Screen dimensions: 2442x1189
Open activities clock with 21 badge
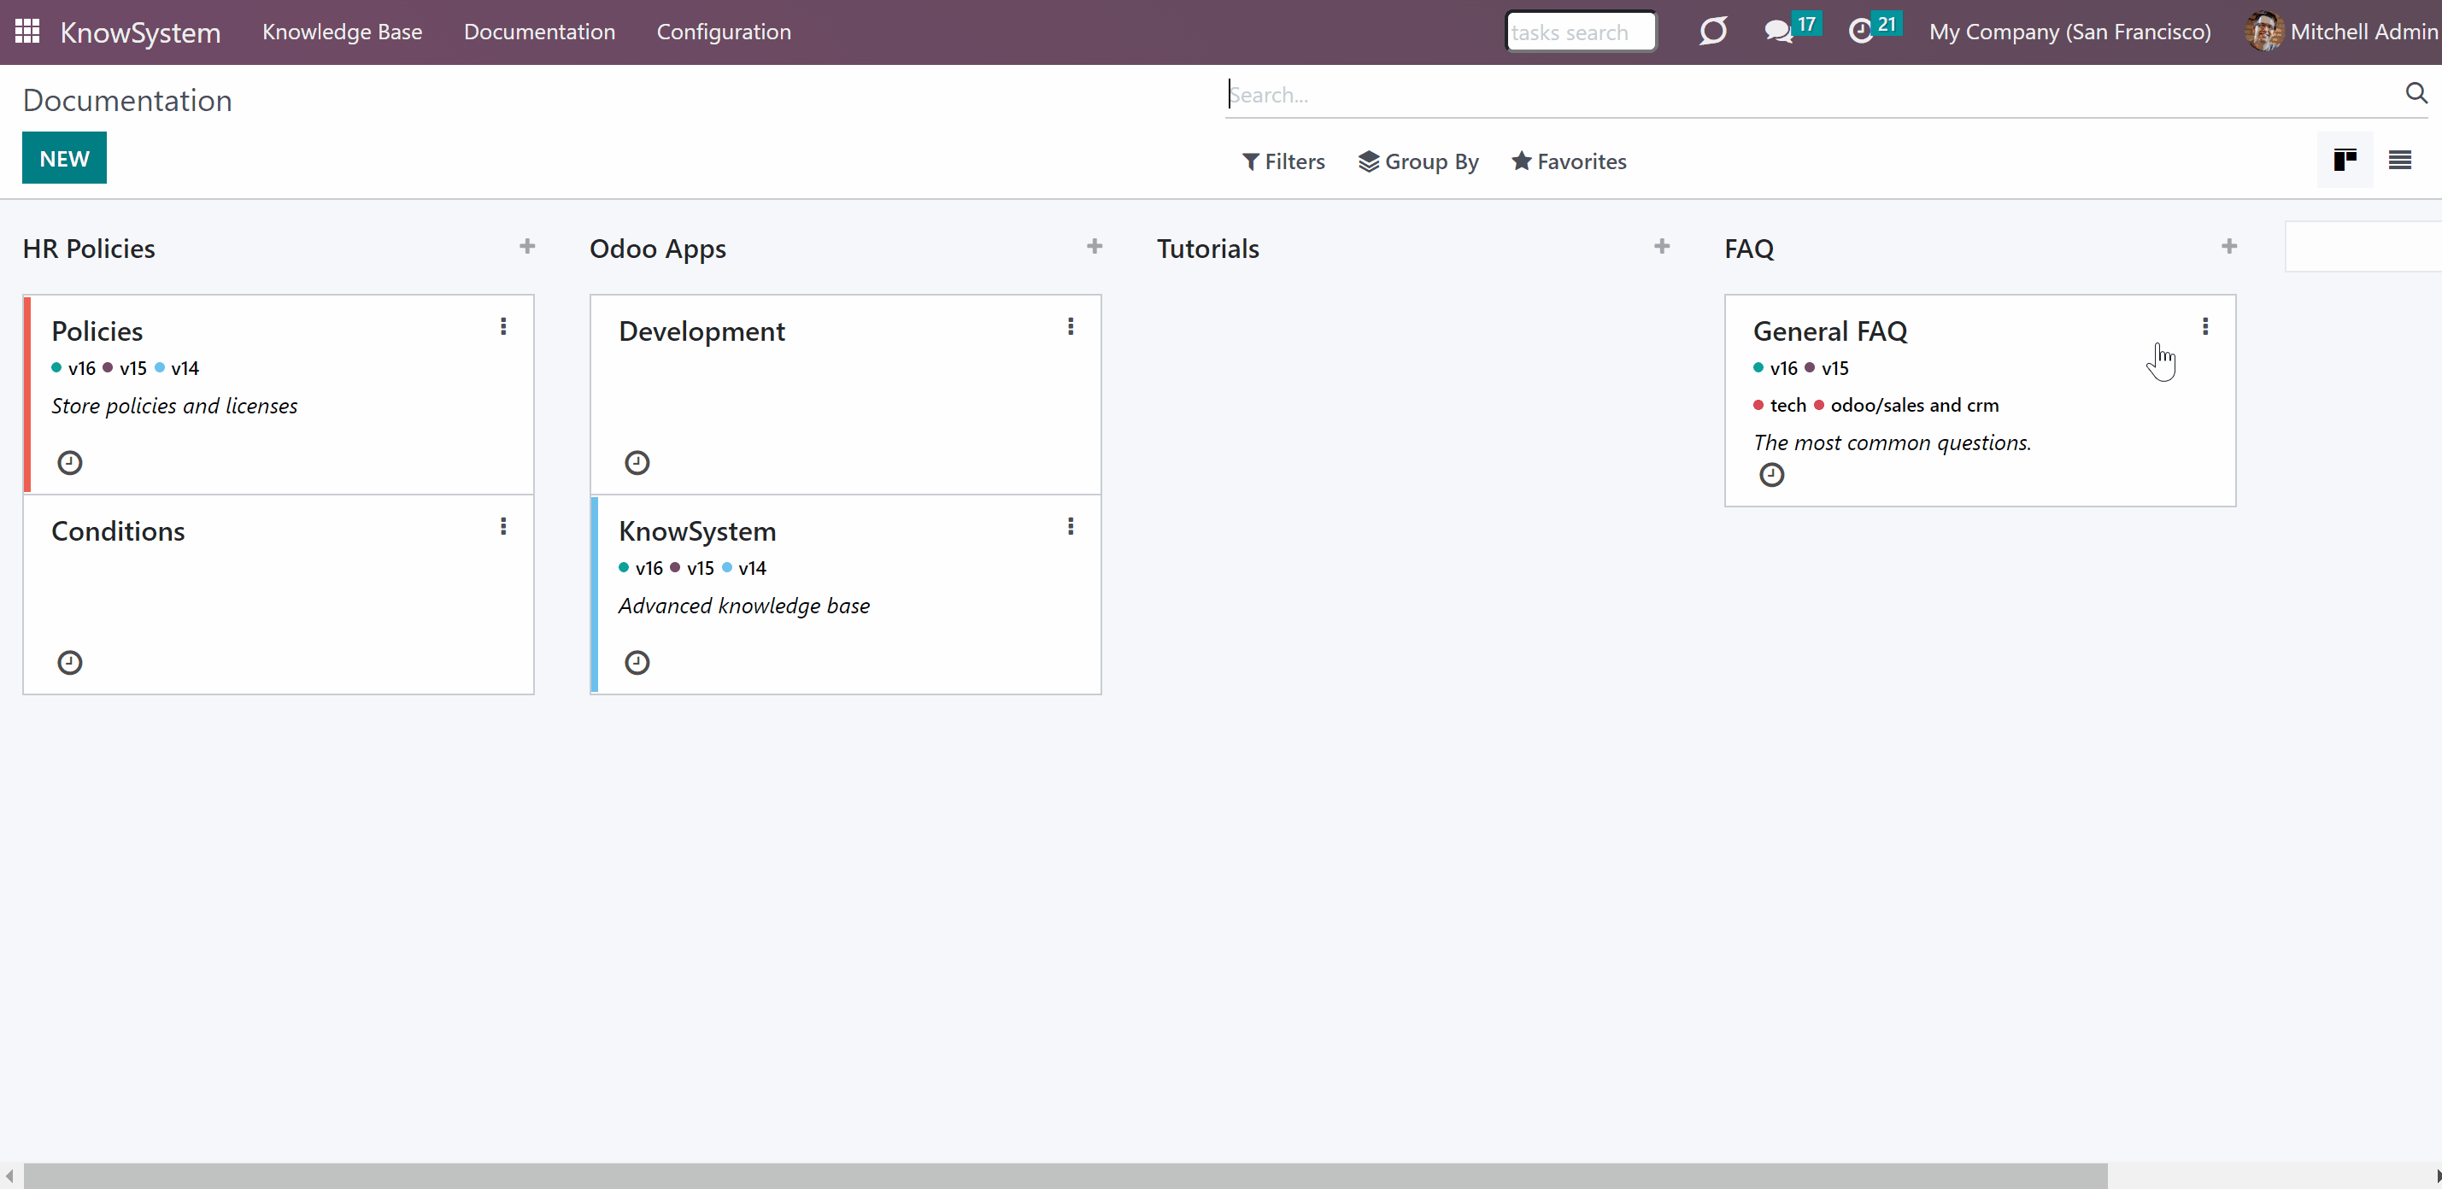[1874, 29]
